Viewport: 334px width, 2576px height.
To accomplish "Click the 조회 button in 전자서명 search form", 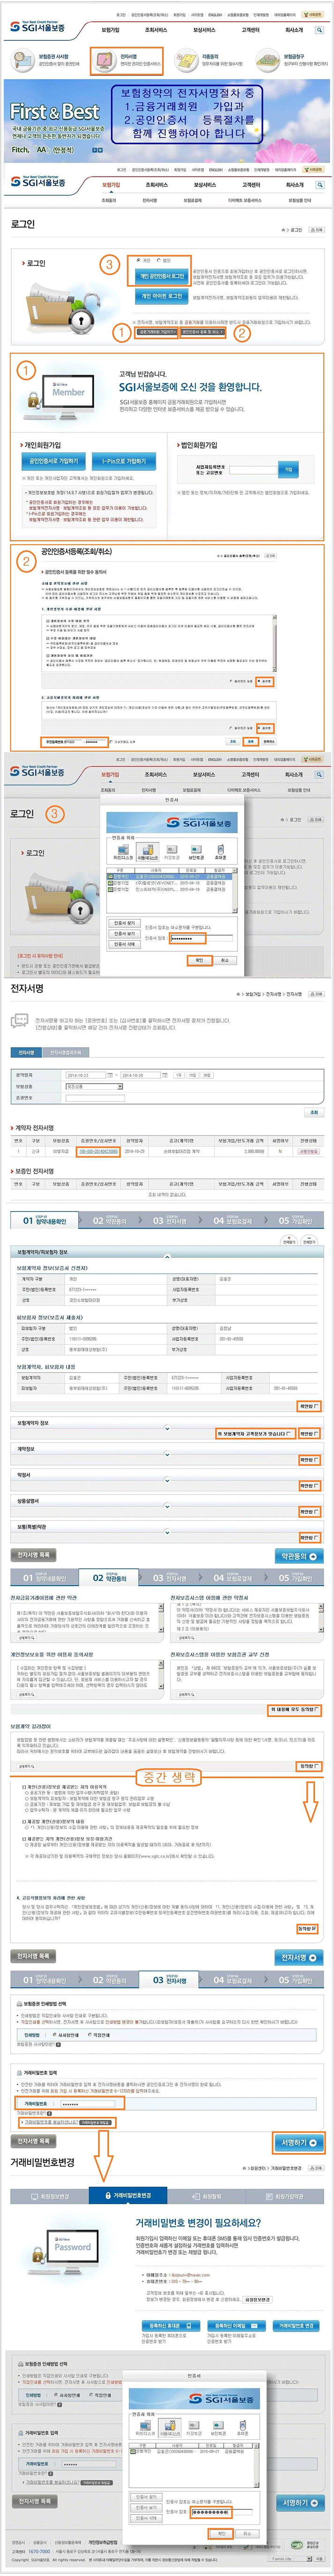I will [x=314, y=1112].
